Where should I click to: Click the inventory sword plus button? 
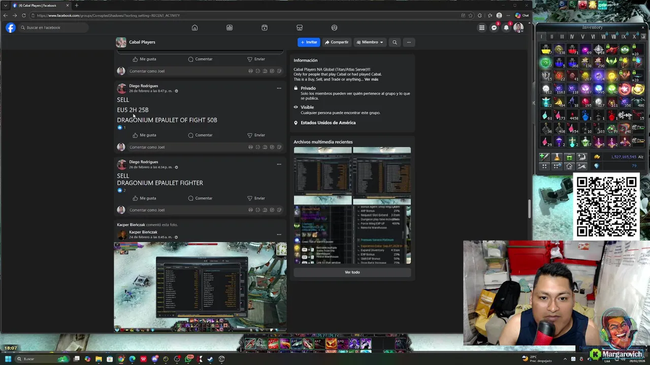(544, 157)
